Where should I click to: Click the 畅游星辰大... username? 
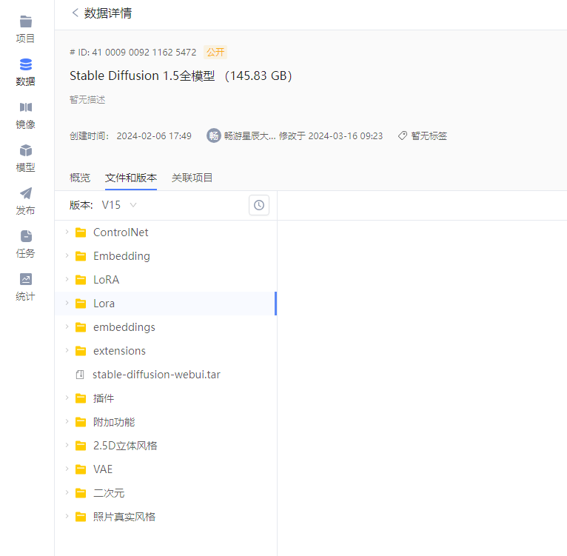pyautogui.click(x=250, y=136)
